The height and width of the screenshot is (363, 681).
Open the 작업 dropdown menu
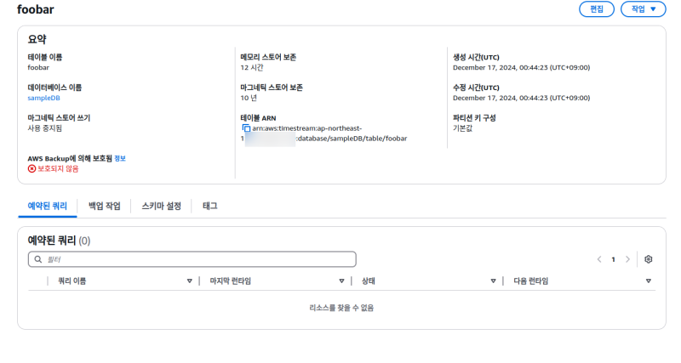[643, 9]
